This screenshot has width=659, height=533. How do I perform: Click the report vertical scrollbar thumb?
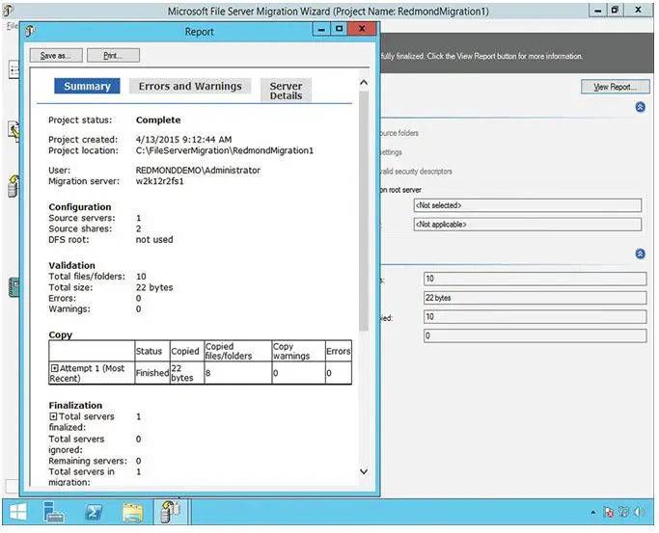point(364,211)
